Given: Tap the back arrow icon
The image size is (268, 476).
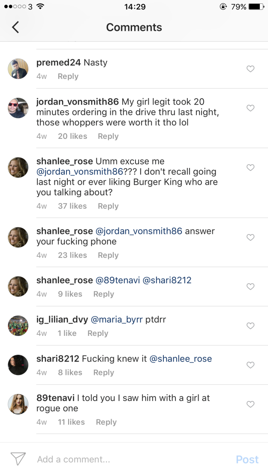Looking at the screenshot, I should point(15,27).
